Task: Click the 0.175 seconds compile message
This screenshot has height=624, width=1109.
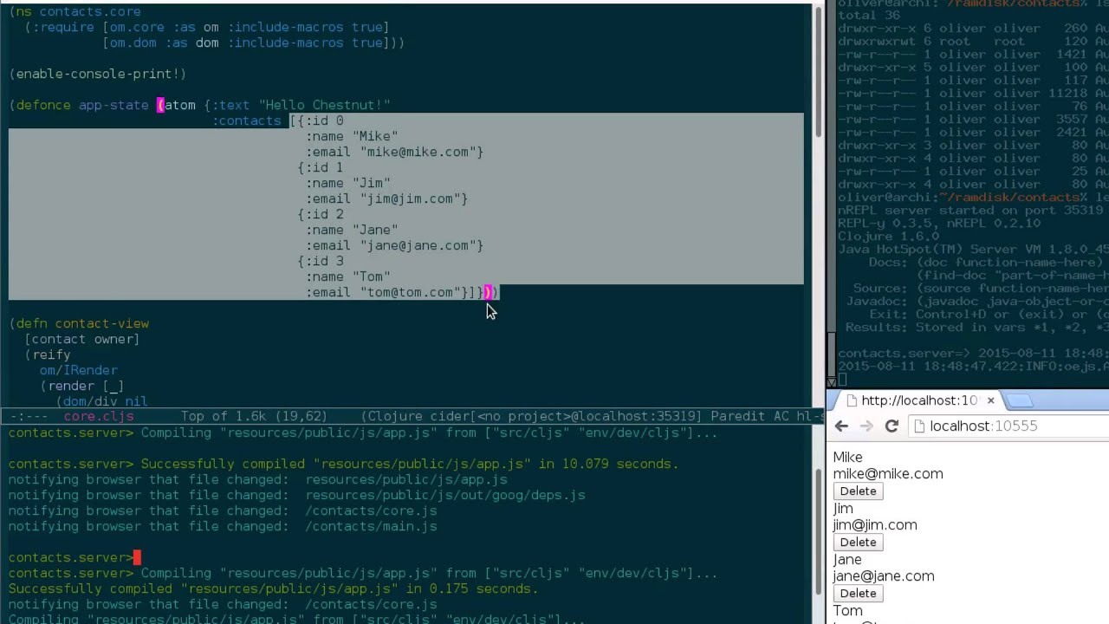Action: click(273, 589)
